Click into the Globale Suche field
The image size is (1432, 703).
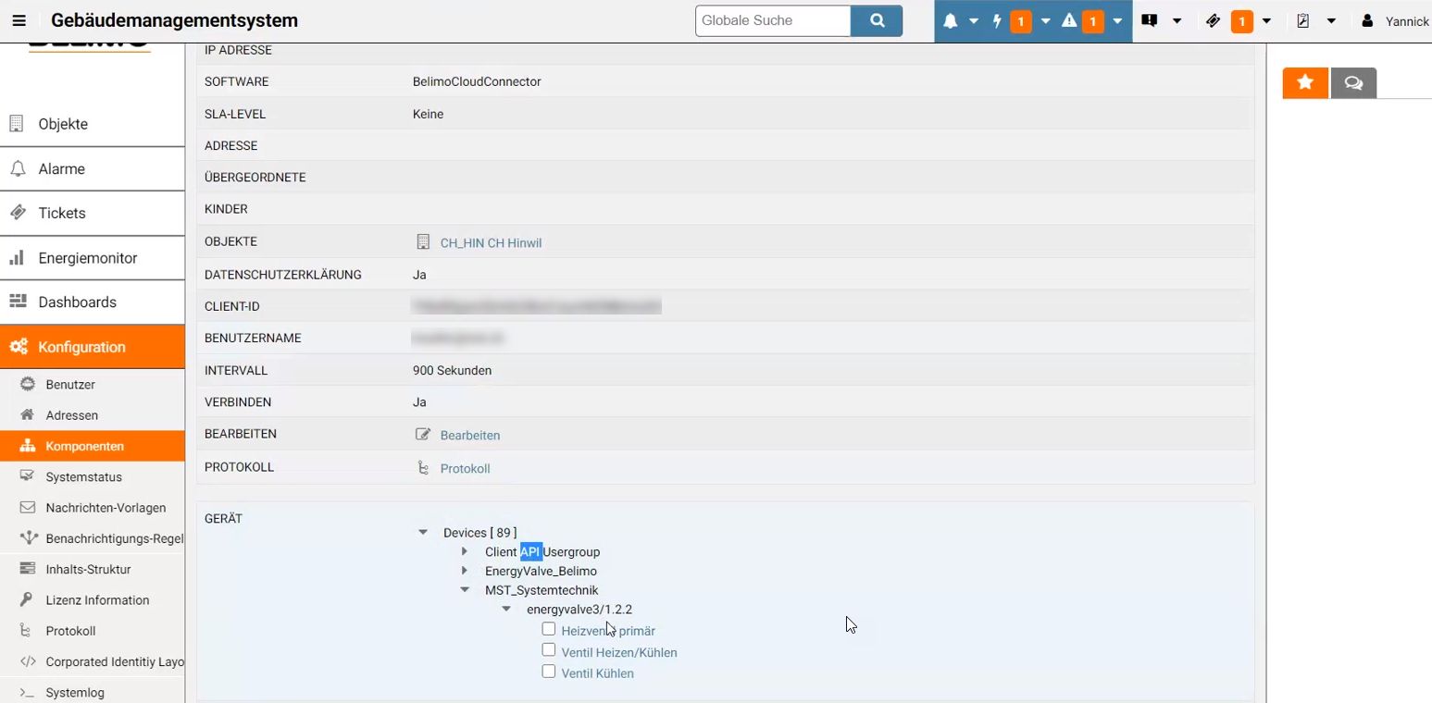point(772,20)
